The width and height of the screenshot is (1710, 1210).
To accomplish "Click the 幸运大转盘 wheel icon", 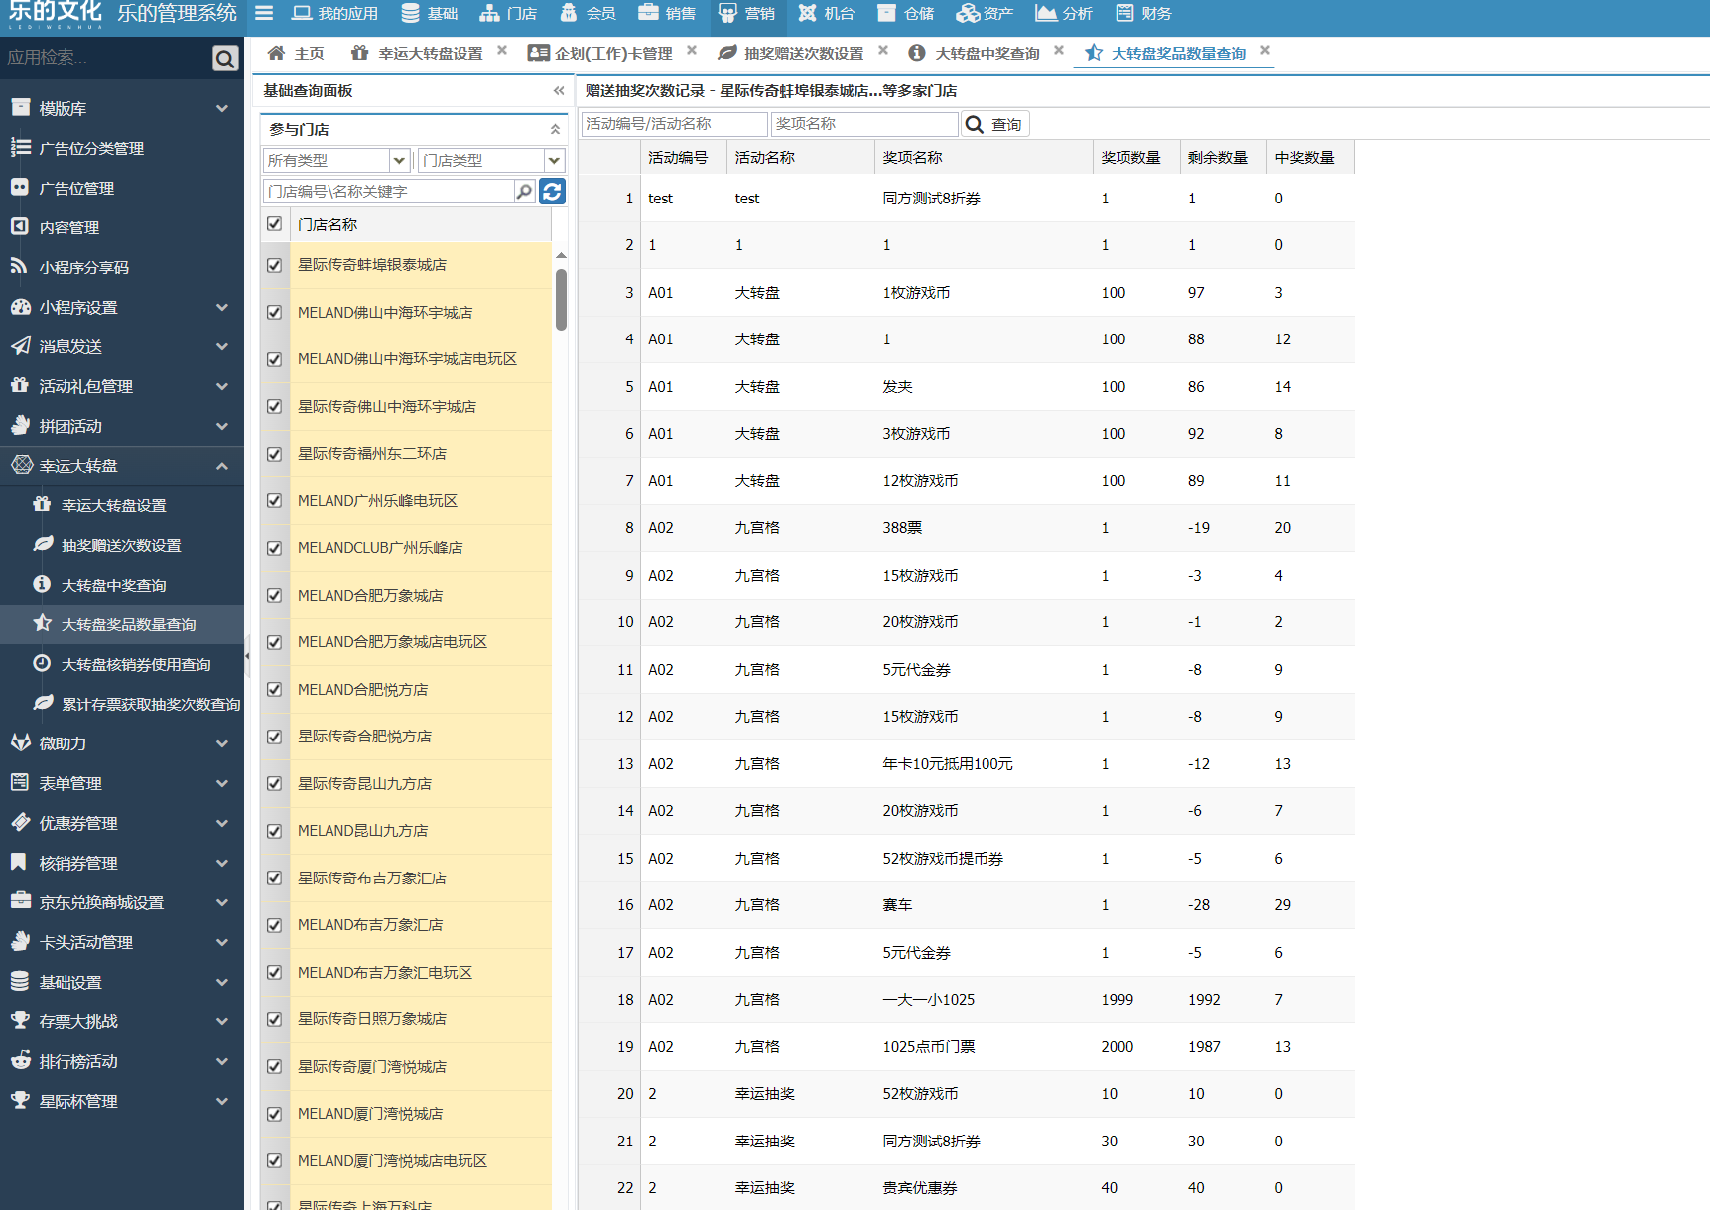I will pos(22,465).
